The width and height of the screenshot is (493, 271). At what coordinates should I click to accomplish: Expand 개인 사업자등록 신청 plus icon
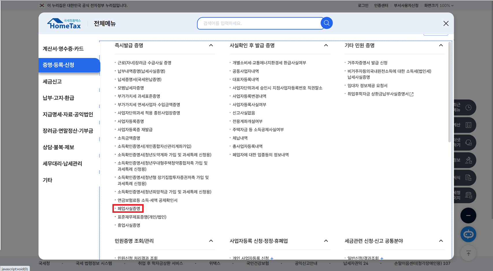[272, 258]
